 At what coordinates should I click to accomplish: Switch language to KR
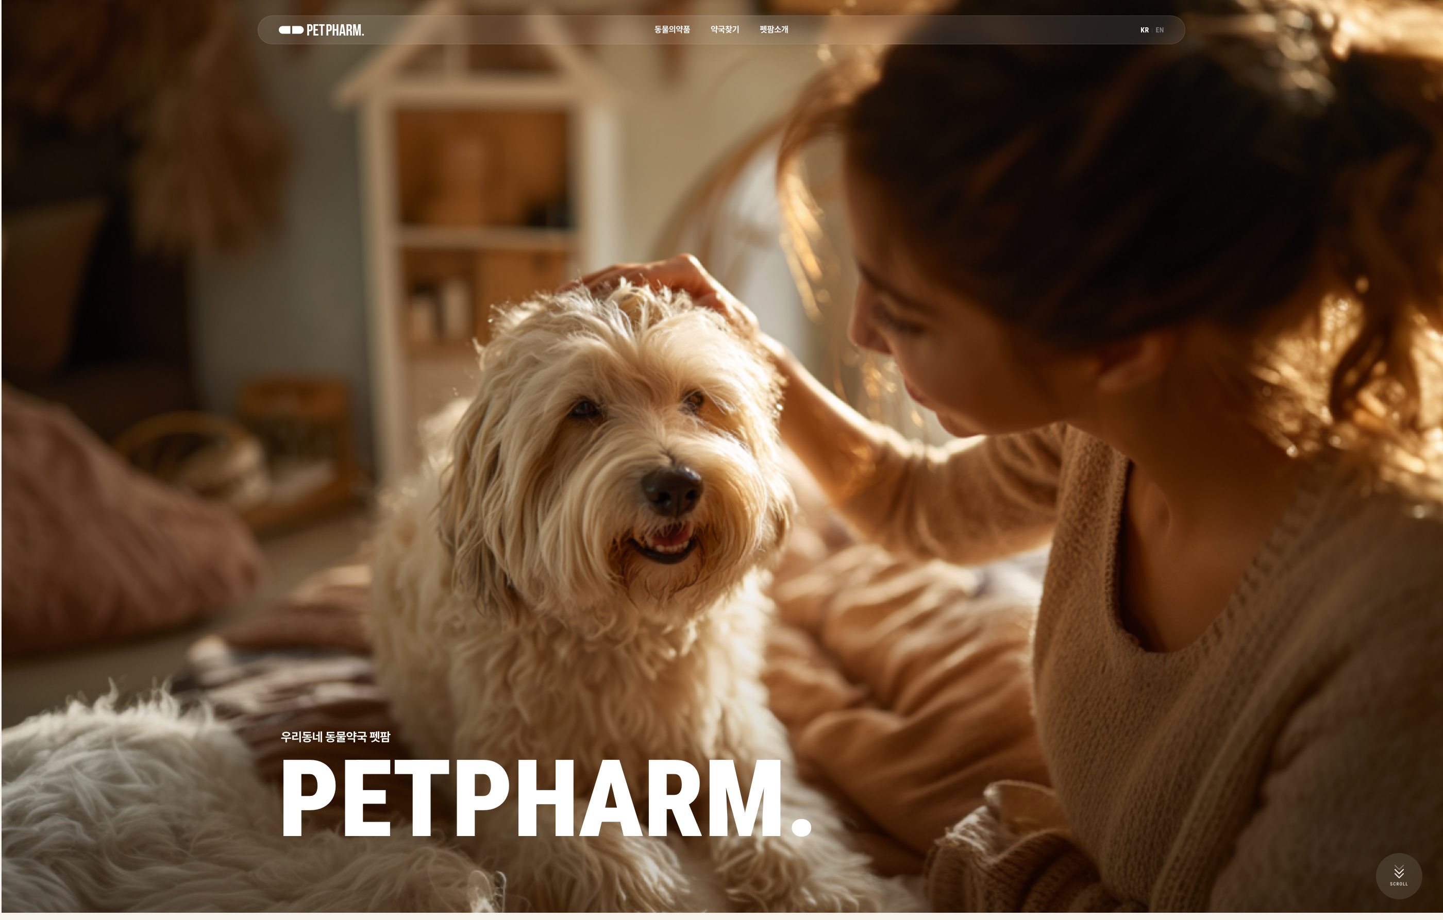point(1144,30)
